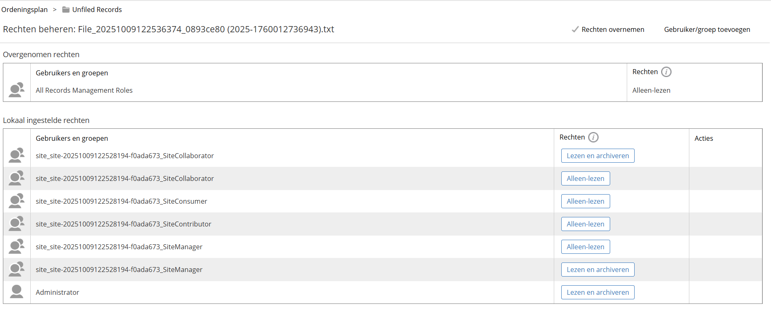Open the first SiteCollaborator permission dropdown
771x313 pixels.
point(597,156)
